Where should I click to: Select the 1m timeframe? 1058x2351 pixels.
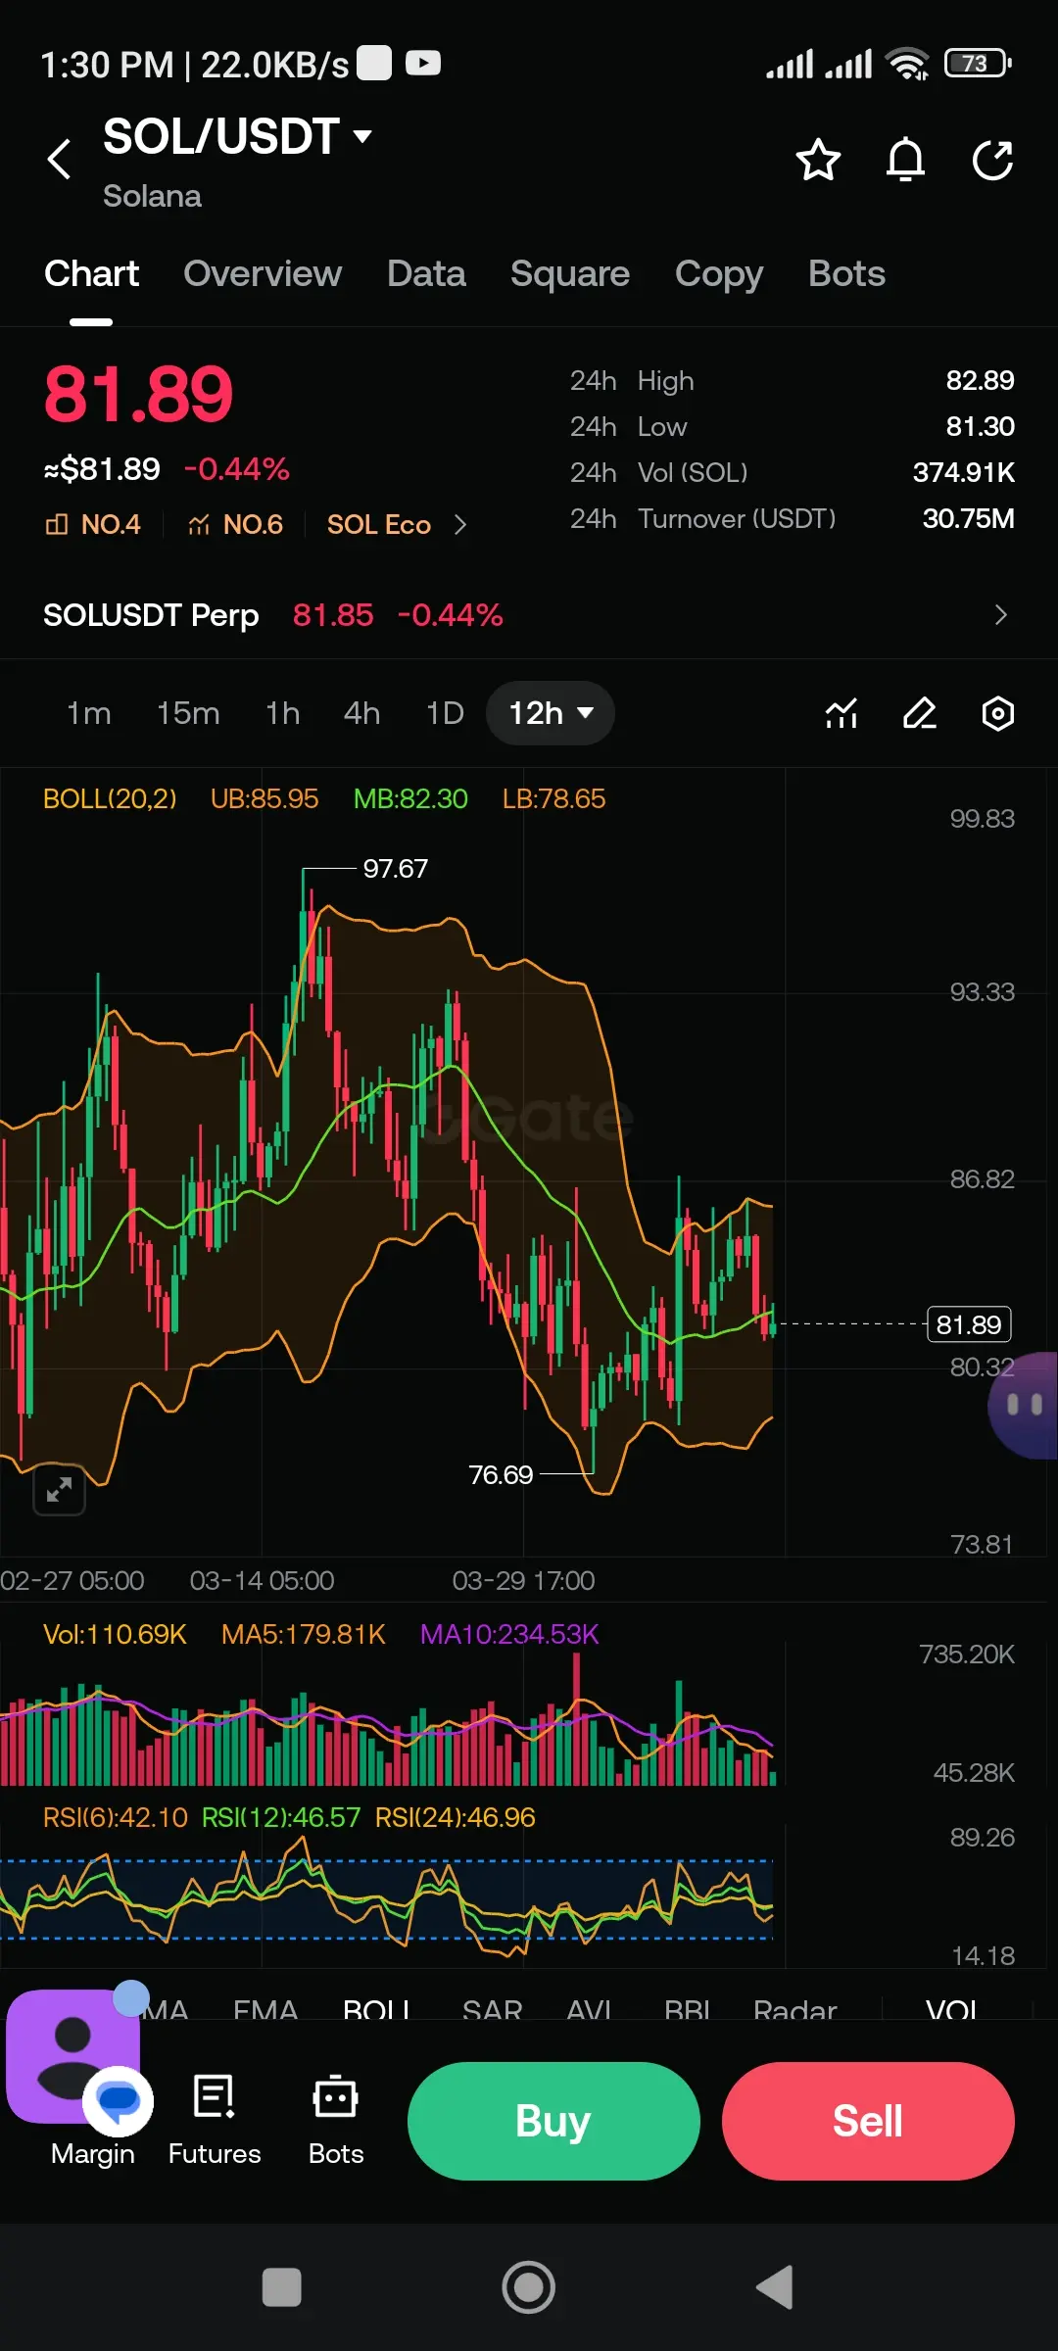88,713
